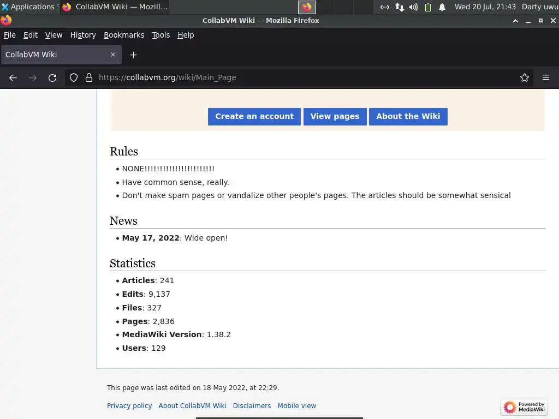Click the Rules section heading
Viewport: 559px width, 419px height.
[x=124, y=152]
